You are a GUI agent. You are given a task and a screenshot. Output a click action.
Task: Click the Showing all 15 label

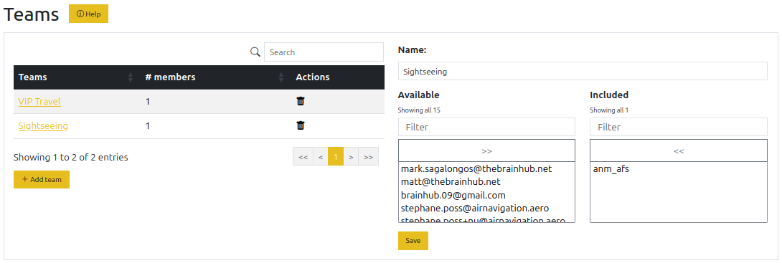click(x=419, y=110)
